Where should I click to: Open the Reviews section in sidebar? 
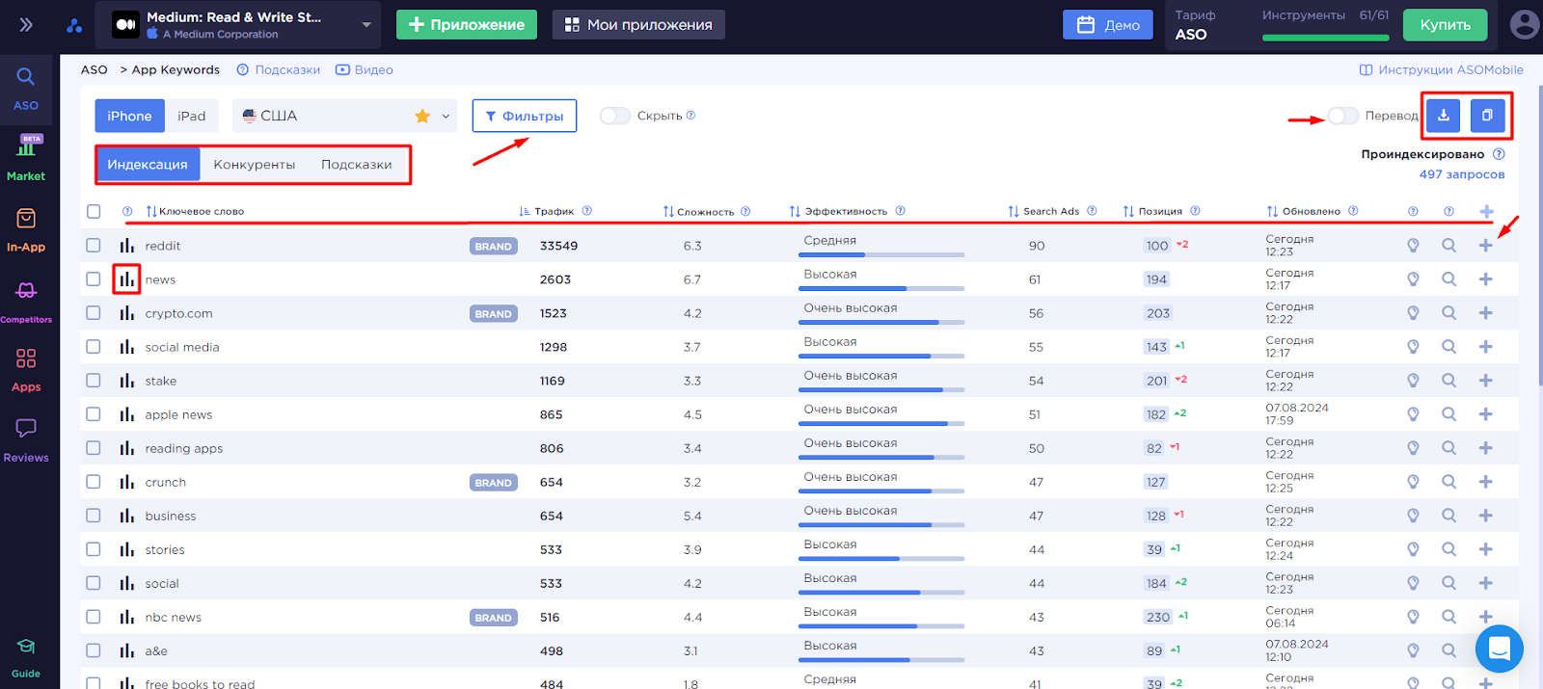[26, 440]
